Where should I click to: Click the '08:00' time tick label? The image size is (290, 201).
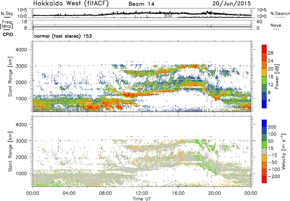click(105, 193)
